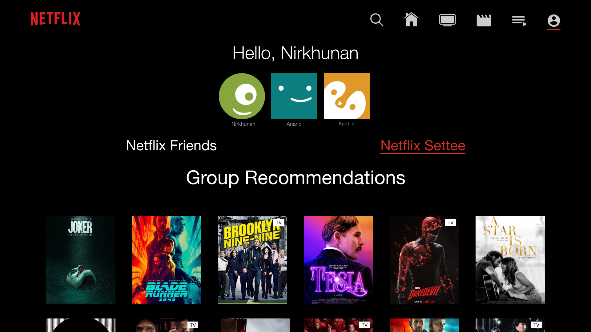The height and width of the screenshot is (332, 591).
Task: Select the Brooklyn Nine-Nine show poster
Action: (252, 260)
